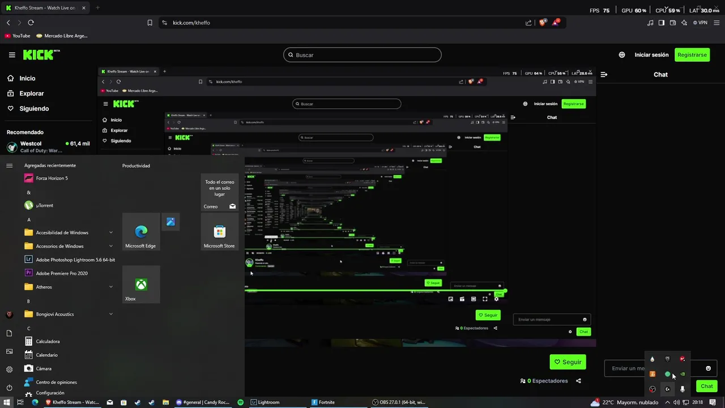This screenshot has height=408, width=725.
Task: Reload the kick.com/kheffo page
Action: tap(31, 23)
